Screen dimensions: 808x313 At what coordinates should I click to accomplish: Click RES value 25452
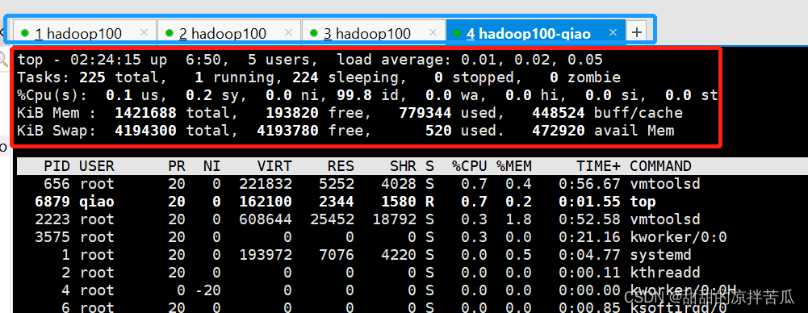point(332,219)
